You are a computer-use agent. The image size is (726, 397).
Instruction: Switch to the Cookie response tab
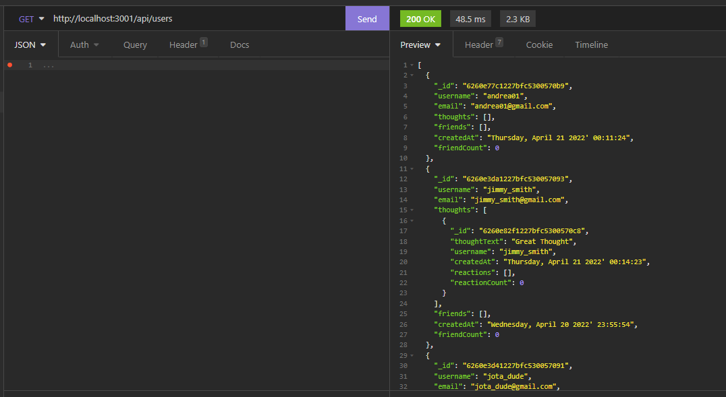coord(539,44)
